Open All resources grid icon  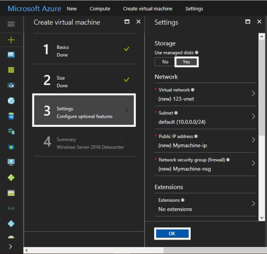11,70
